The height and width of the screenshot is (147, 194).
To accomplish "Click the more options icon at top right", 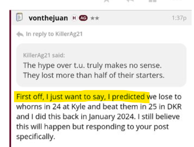I will click(178, 1).
